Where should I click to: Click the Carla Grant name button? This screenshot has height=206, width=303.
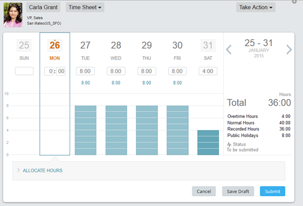click(x=44, y=7)
